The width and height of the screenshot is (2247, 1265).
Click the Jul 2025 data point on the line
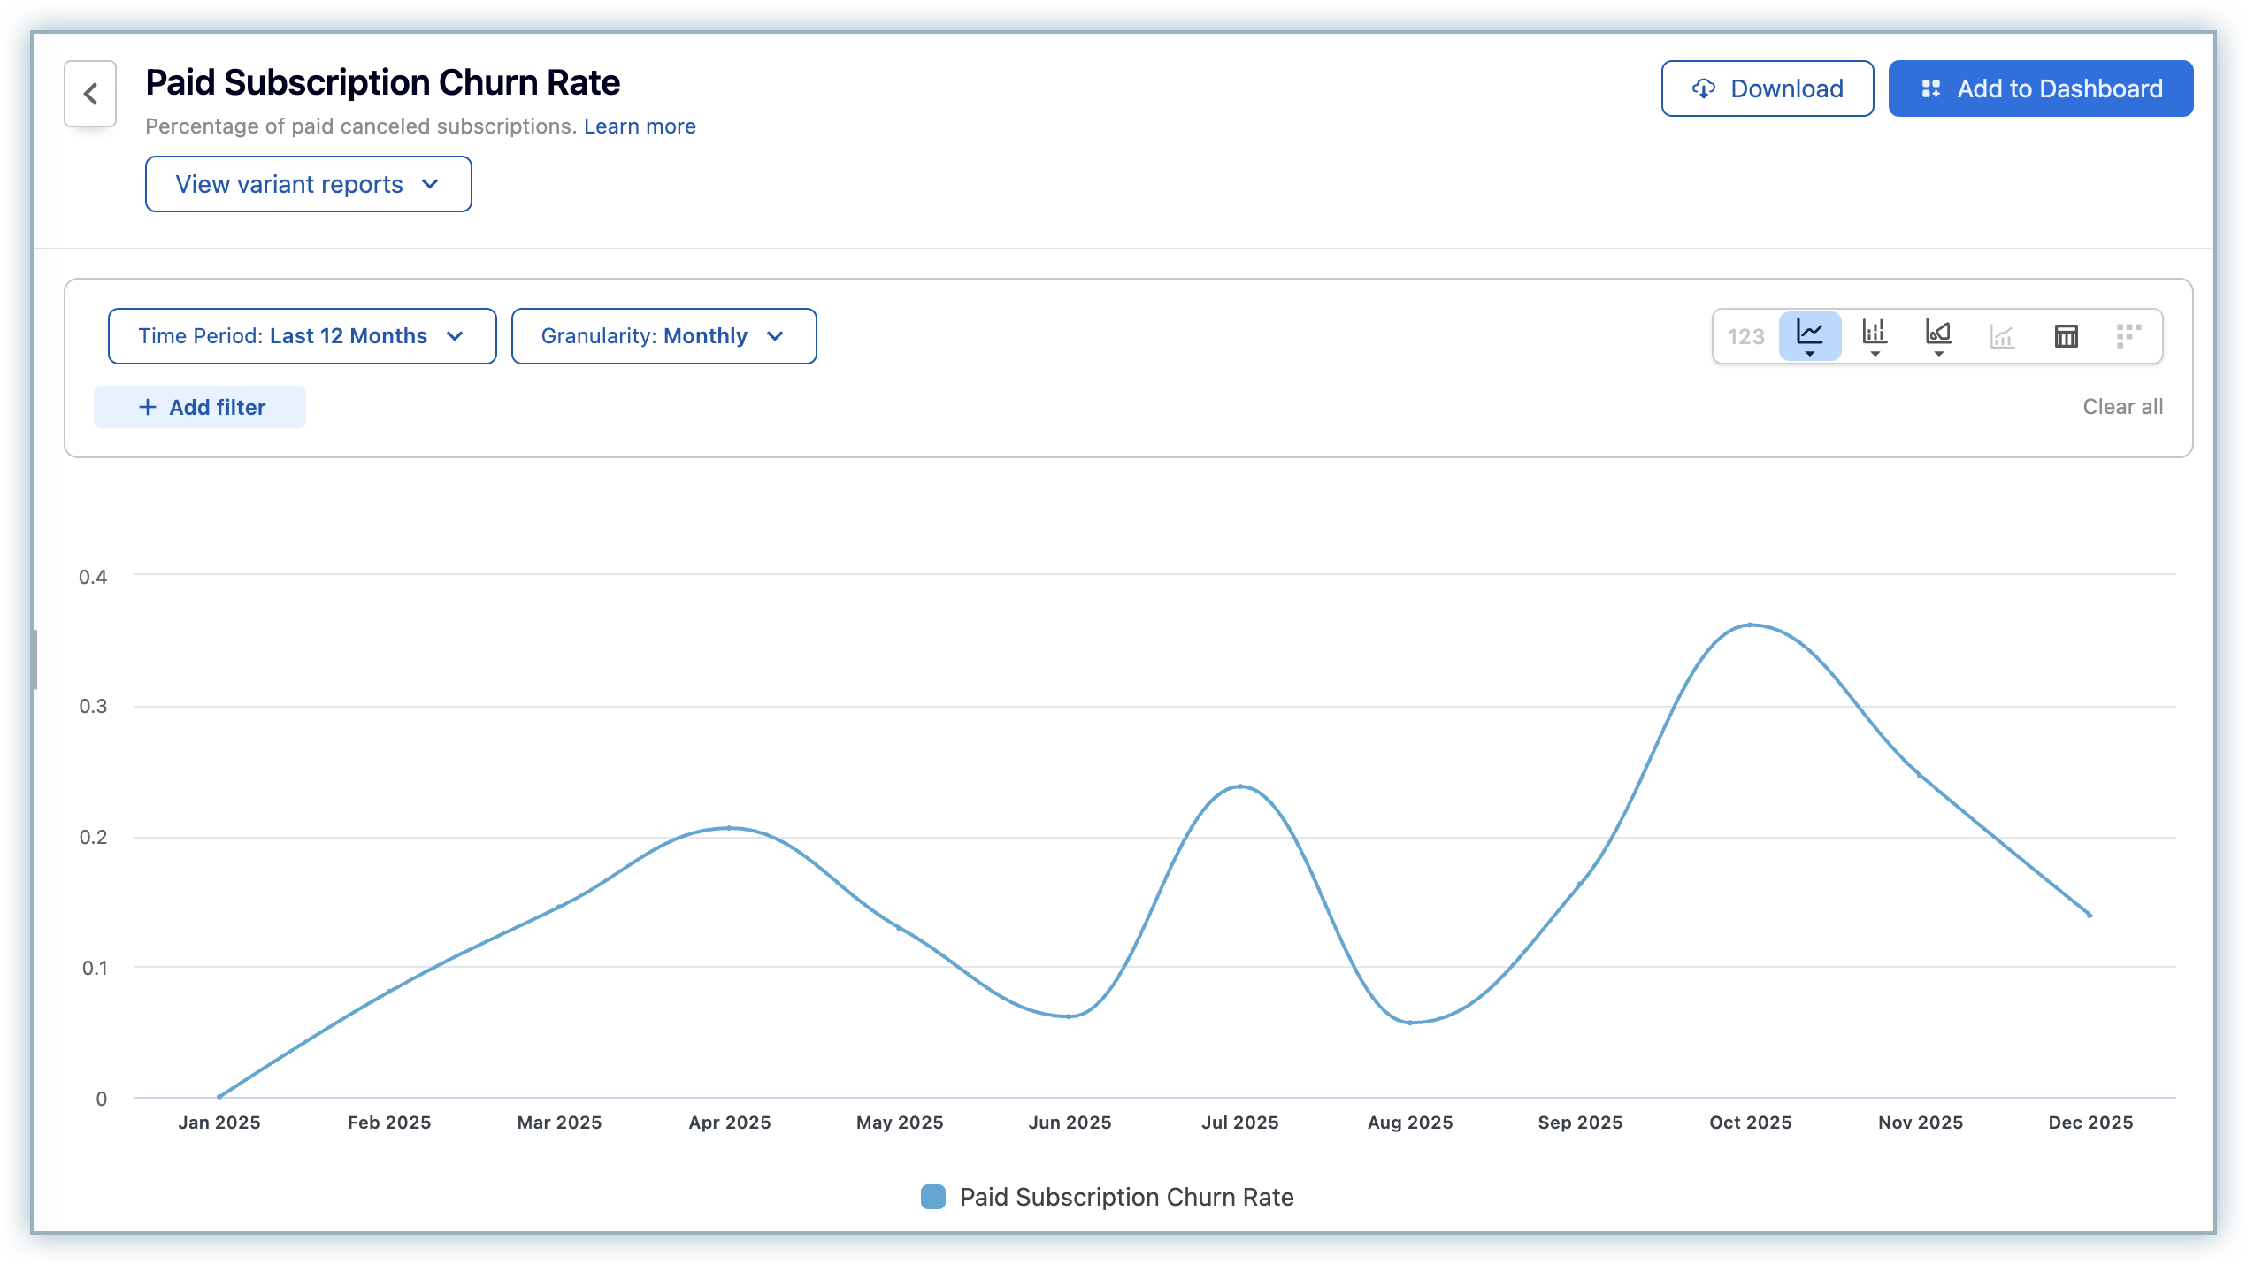point(1239,786)
